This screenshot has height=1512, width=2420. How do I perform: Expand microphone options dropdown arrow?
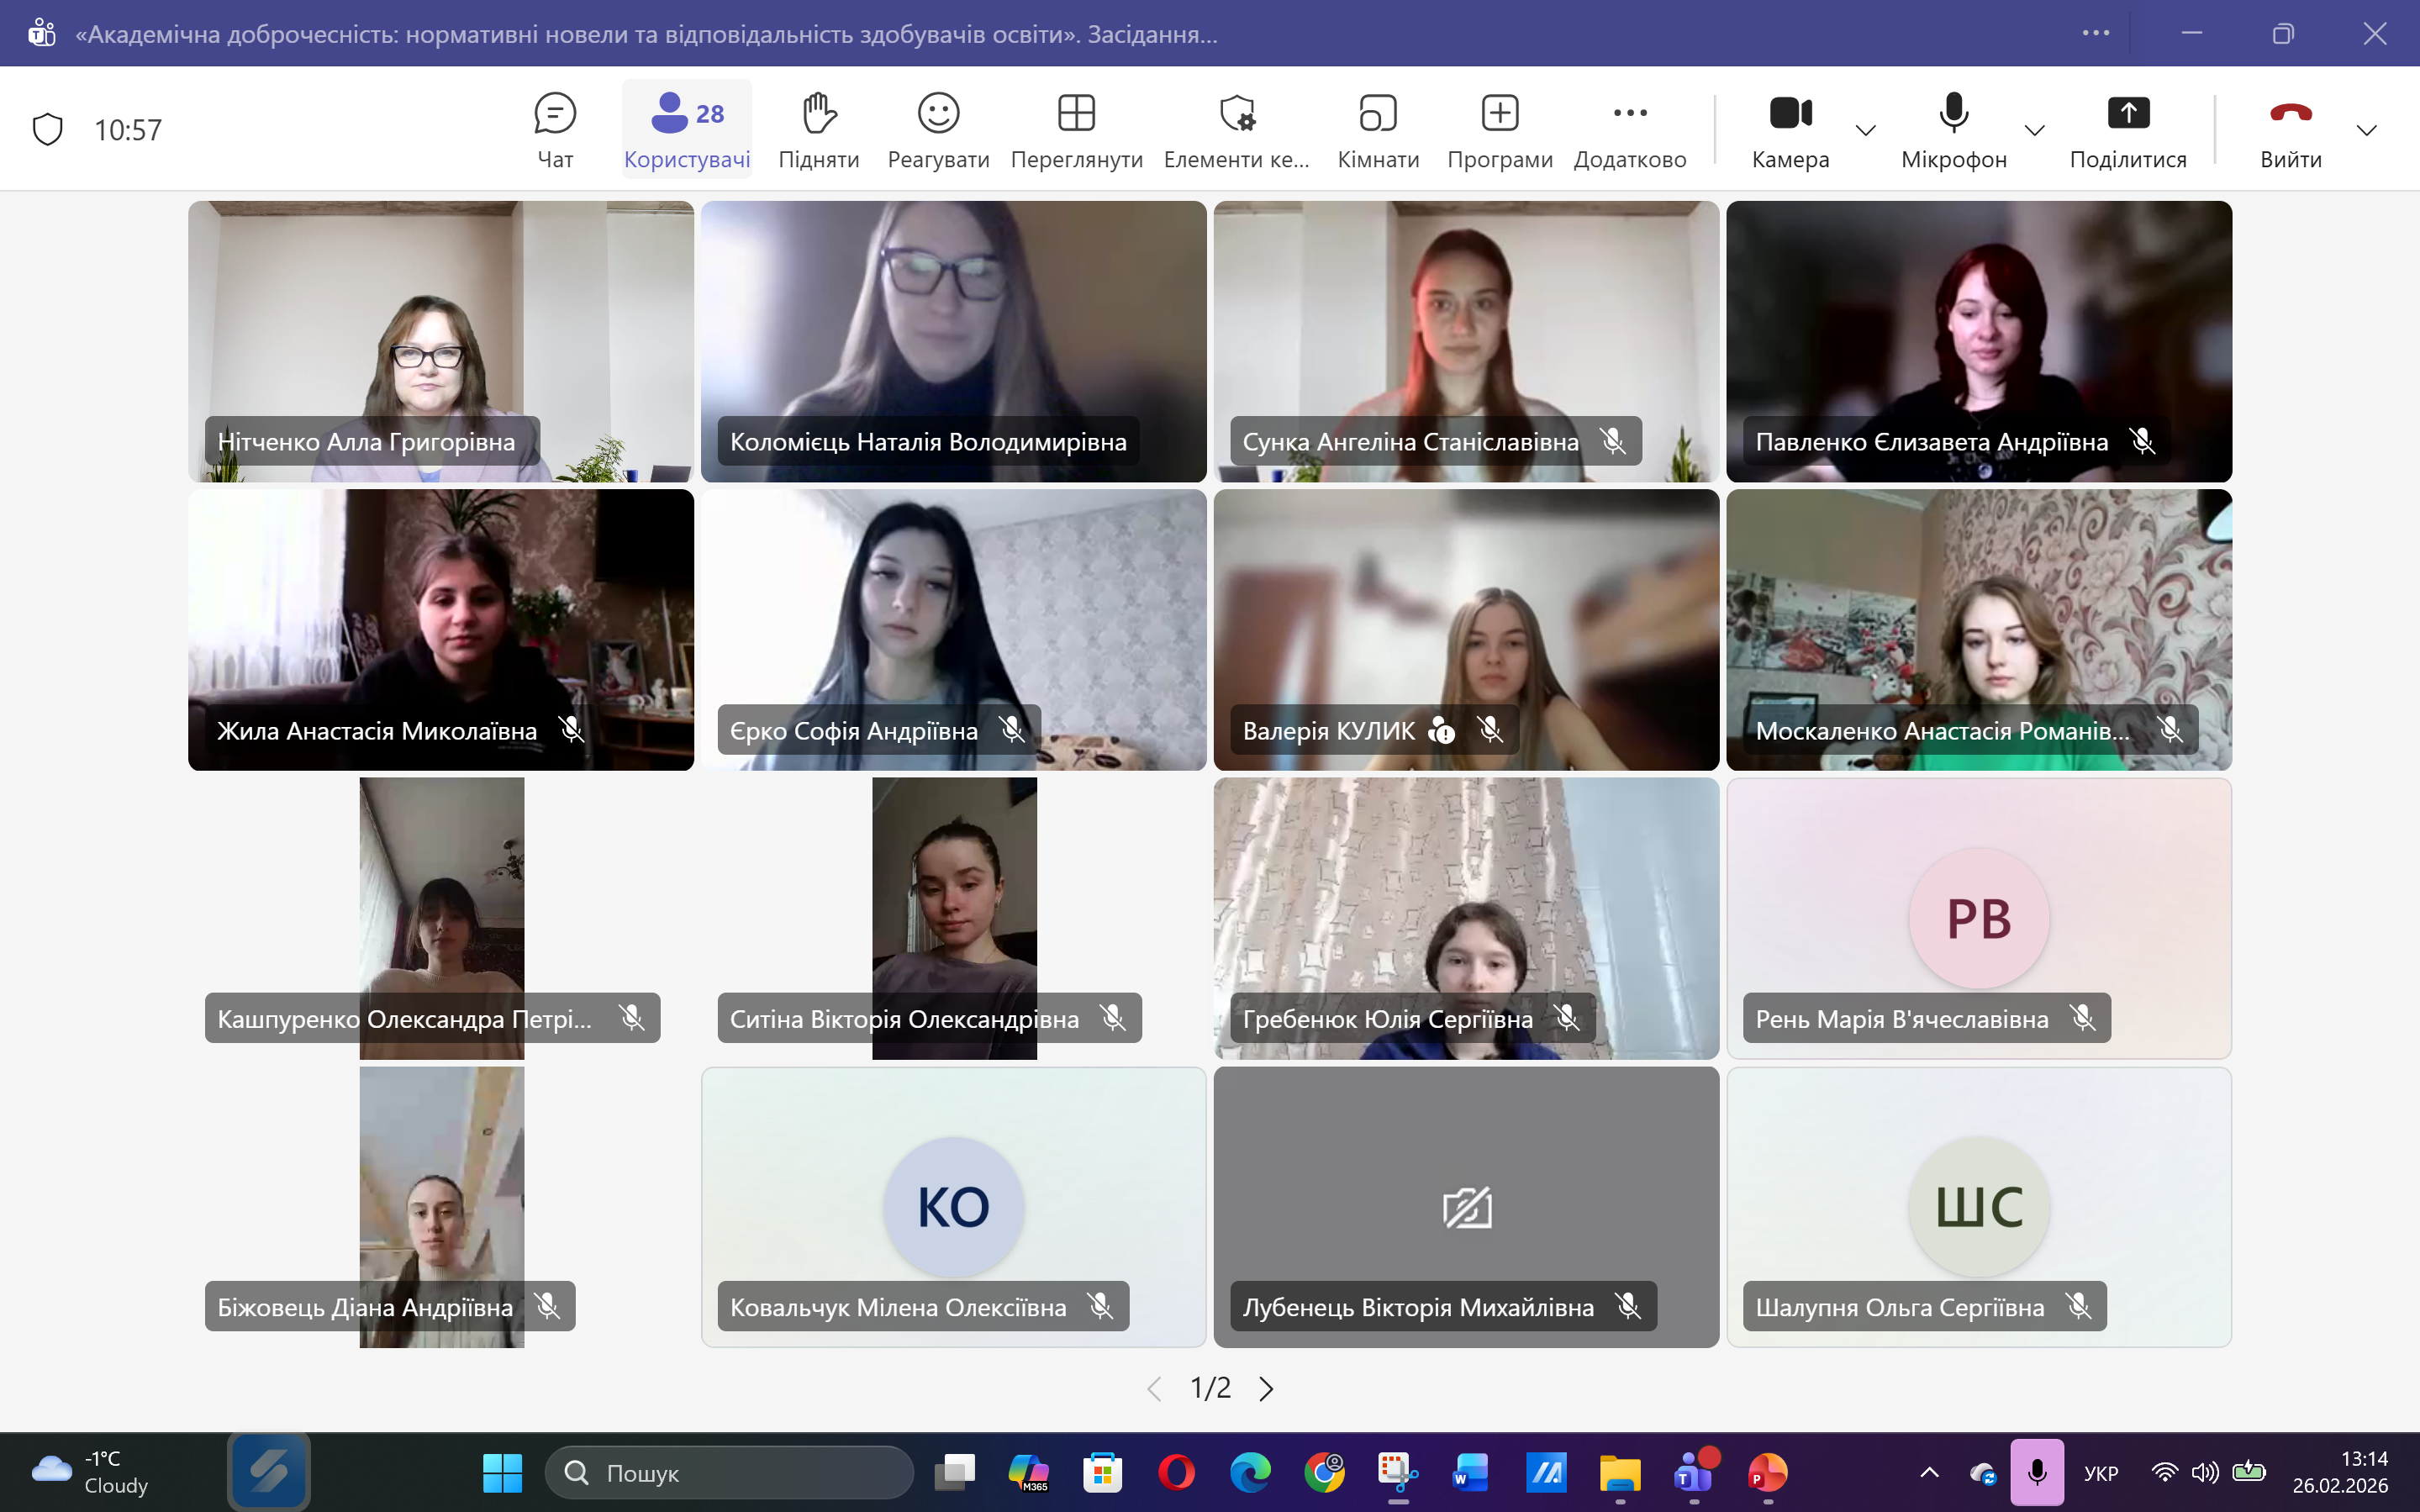coord(2034,130)
